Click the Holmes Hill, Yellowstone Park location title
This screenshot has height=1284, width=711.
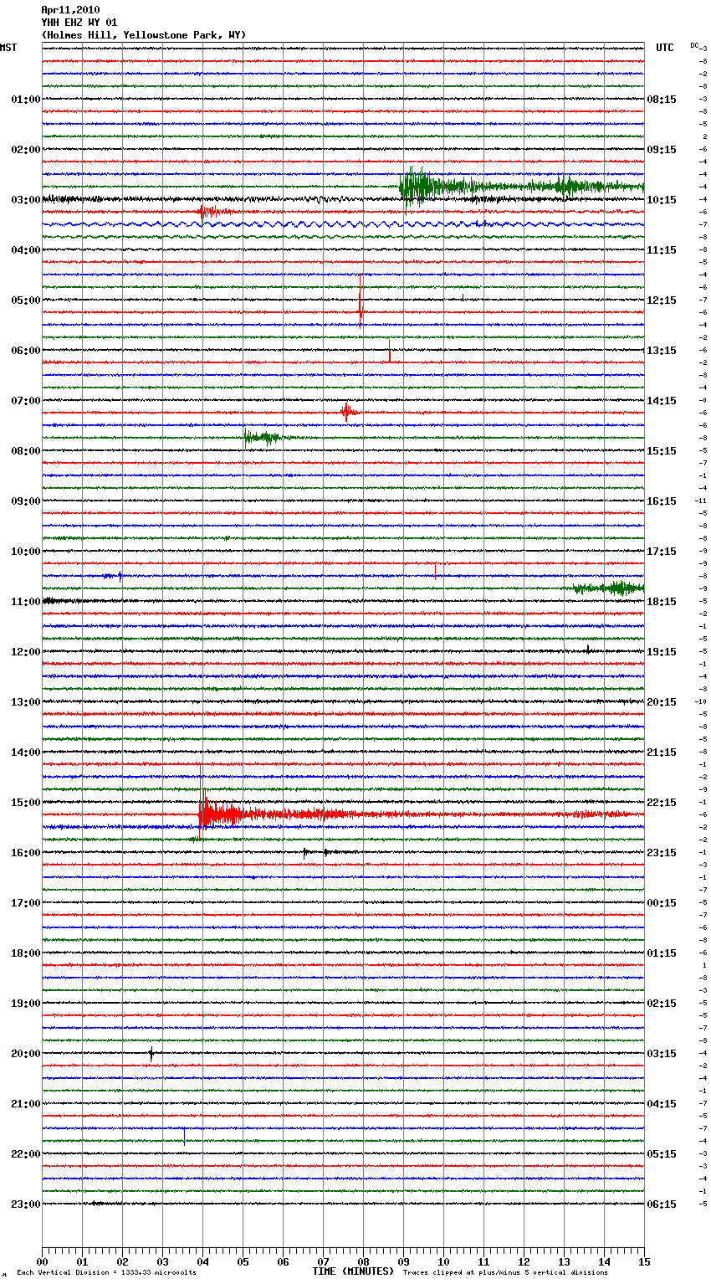pyautogui.click(x=144, y=35)
